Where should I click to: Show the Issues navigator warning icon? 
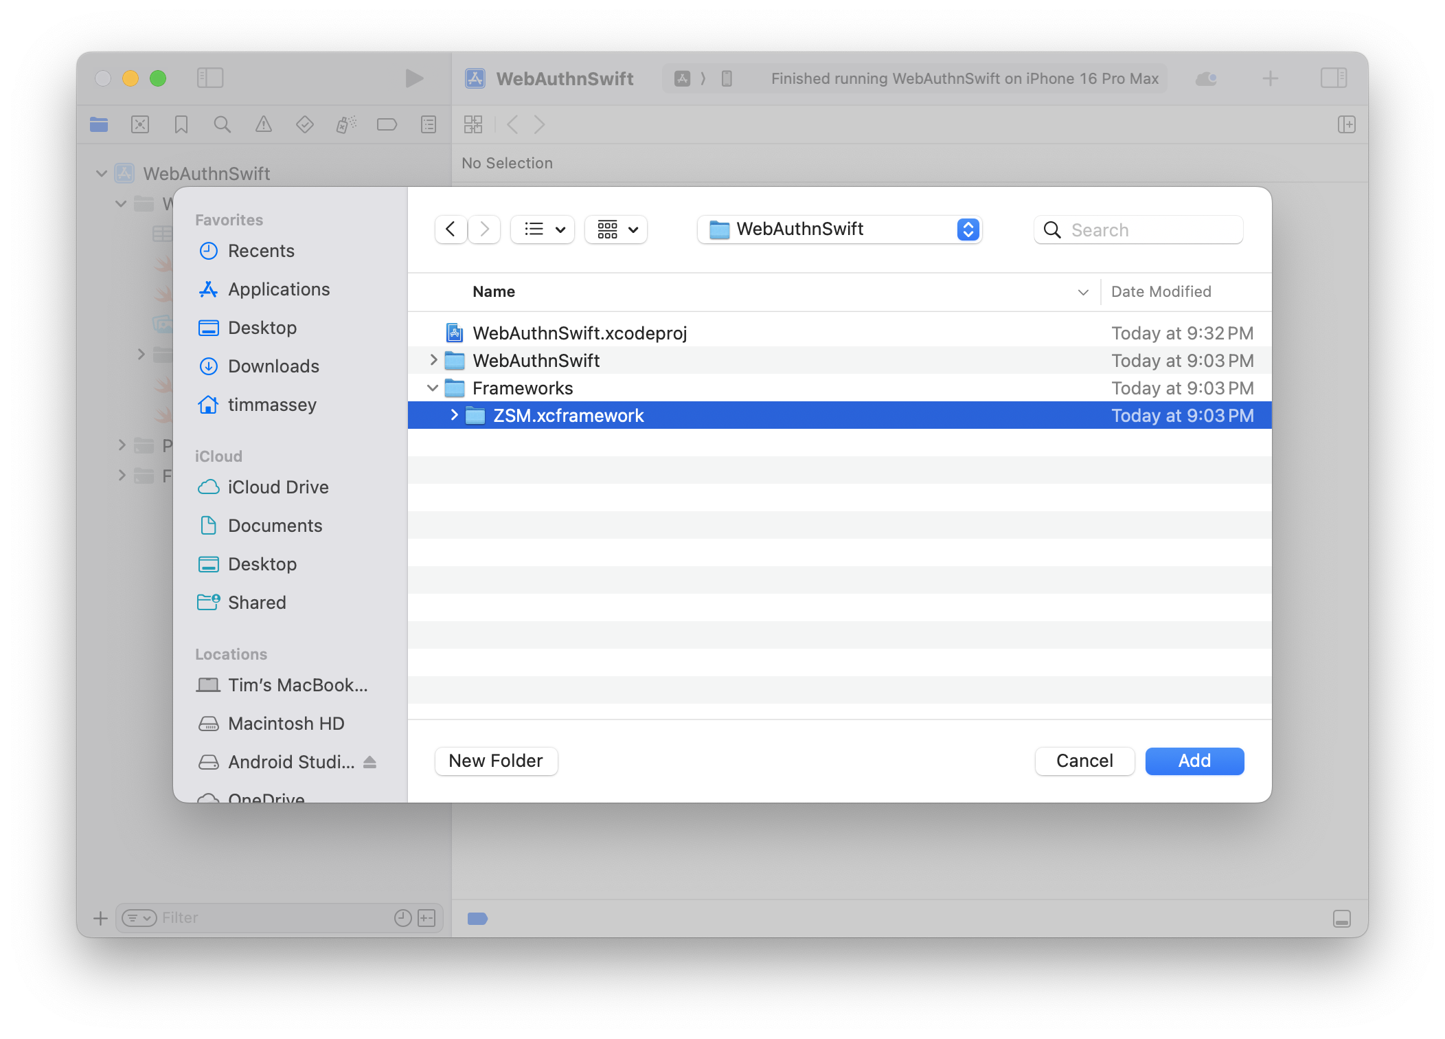pos(263,124)
